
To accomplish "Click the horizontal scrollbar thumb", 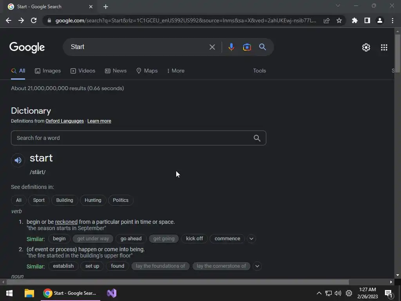I will click(177, 282).
